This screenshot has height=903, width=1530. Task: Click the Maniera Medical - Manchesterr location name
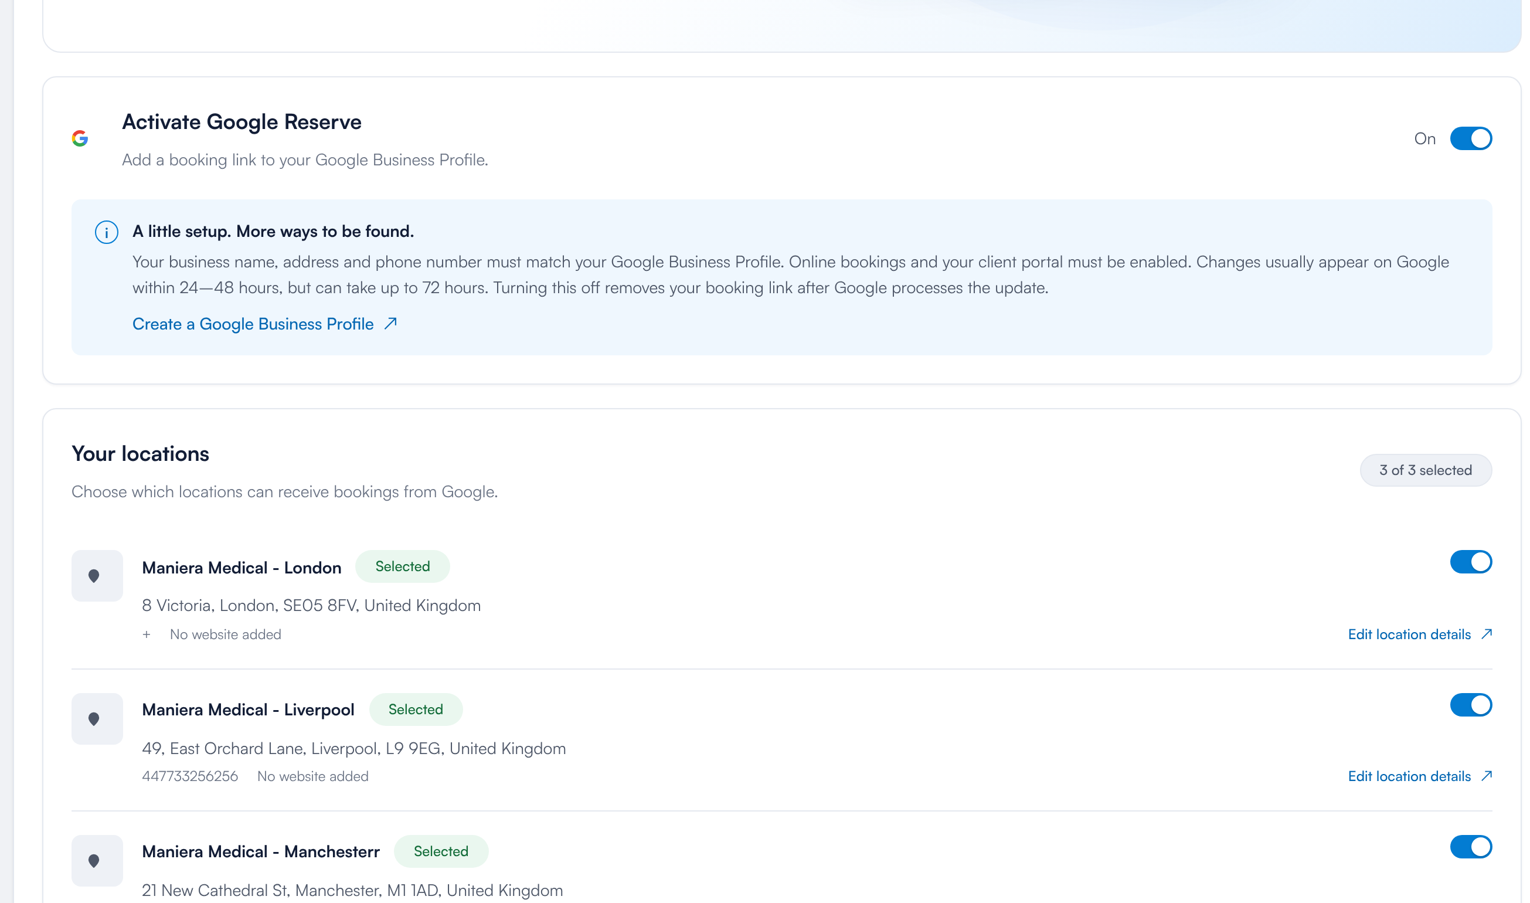[x=261, y=852]
